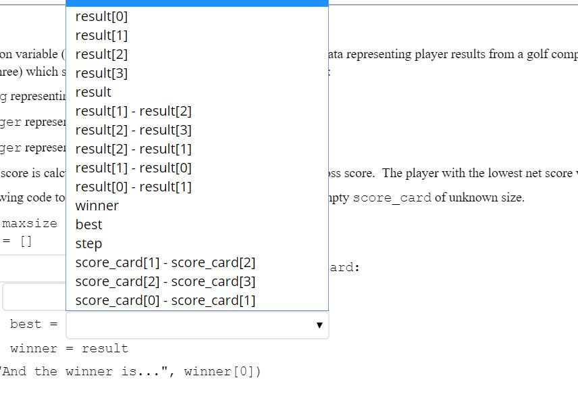Select option result[1] from list
578x403 pixels.
[x=197, y=35]
